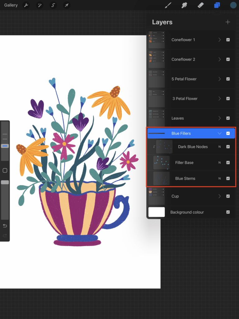Select the Coneflower 1 group thumbnail
This screenshot has height=319, width=239.
(157, 40)
